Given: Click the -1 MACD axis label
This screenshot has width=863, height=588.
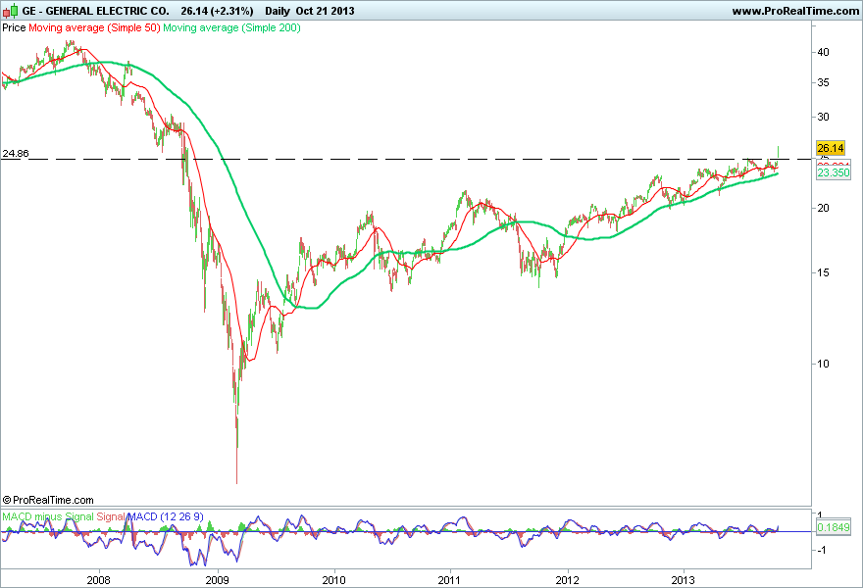Looking at the screenshot, I should tap(822, 550).
